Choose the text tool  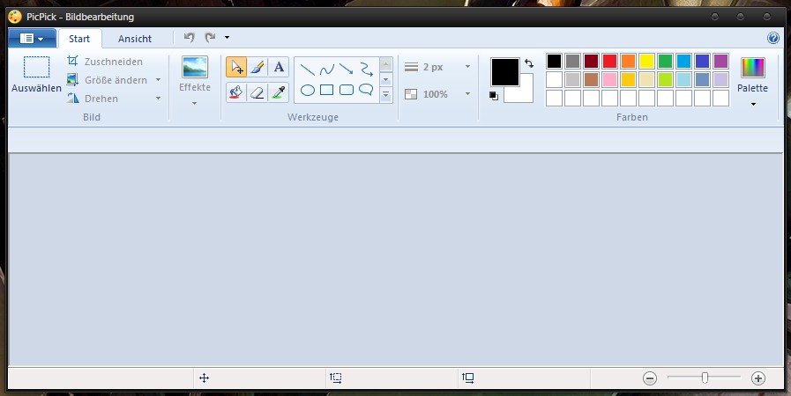coord(279,68)
